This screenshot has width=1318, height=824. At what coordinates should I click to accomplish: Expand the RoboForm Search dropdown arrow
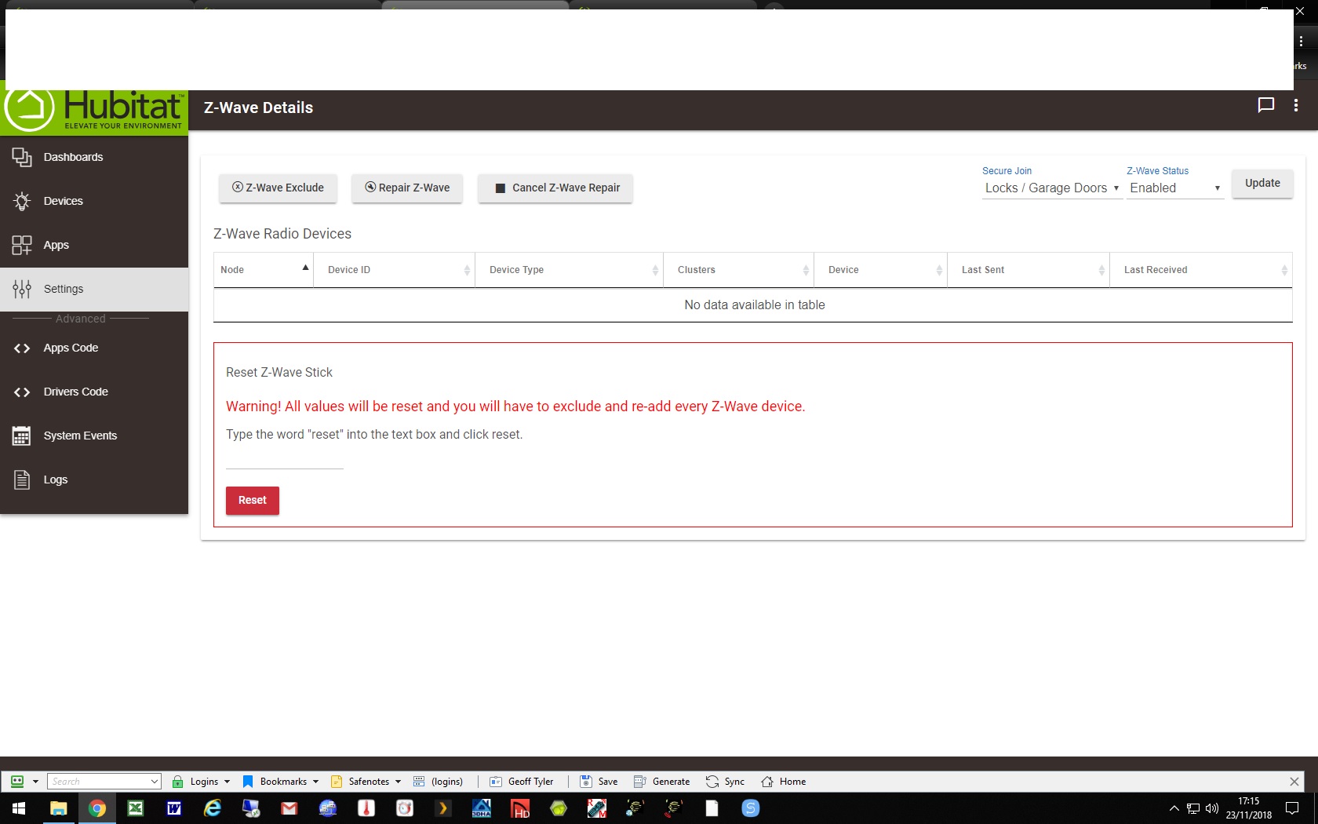click(x=155, y=781)
